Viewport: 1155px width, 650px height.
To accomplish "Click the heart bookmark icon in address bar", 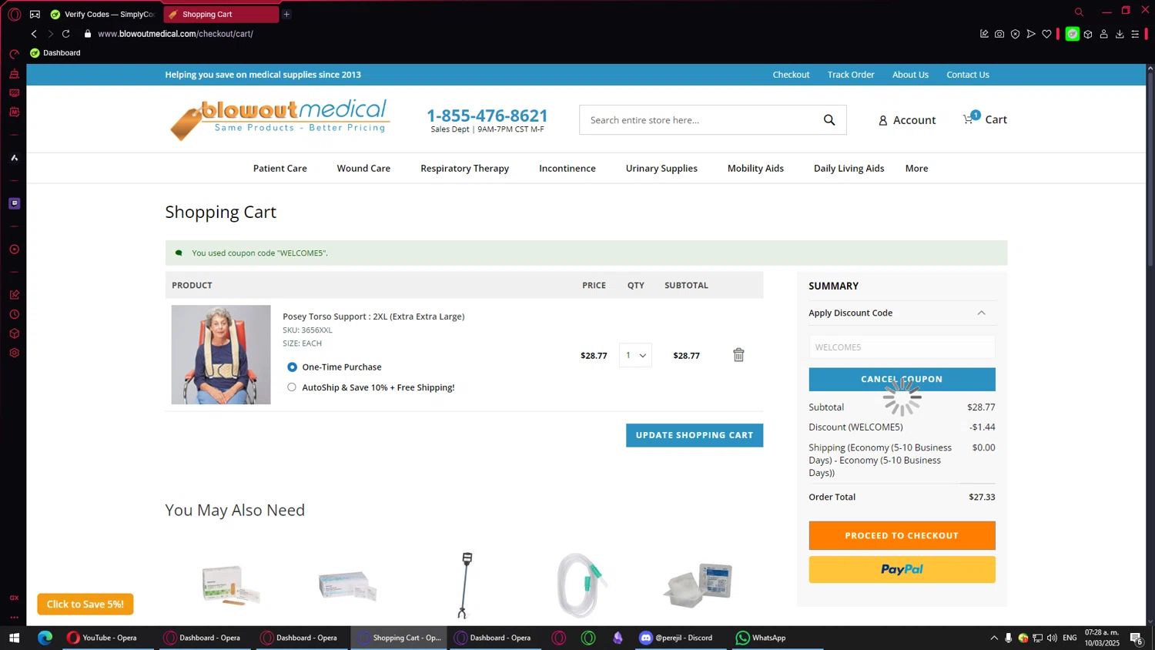I will tap(1046, 34).
